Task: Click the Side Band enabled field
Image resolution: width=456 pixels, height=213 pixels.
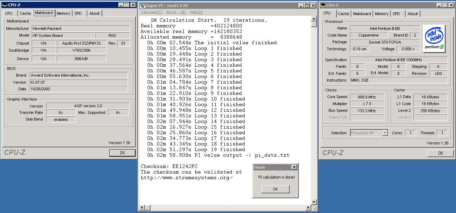Action: 61,120
